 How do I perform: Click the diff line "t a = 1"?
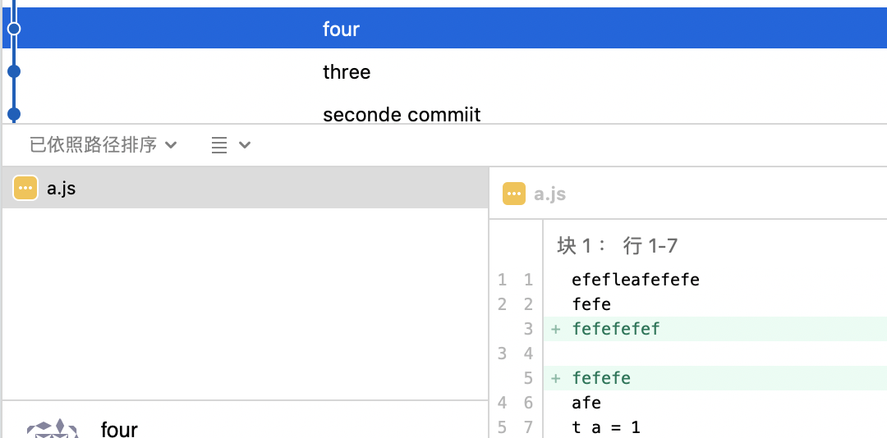point(606,427)
